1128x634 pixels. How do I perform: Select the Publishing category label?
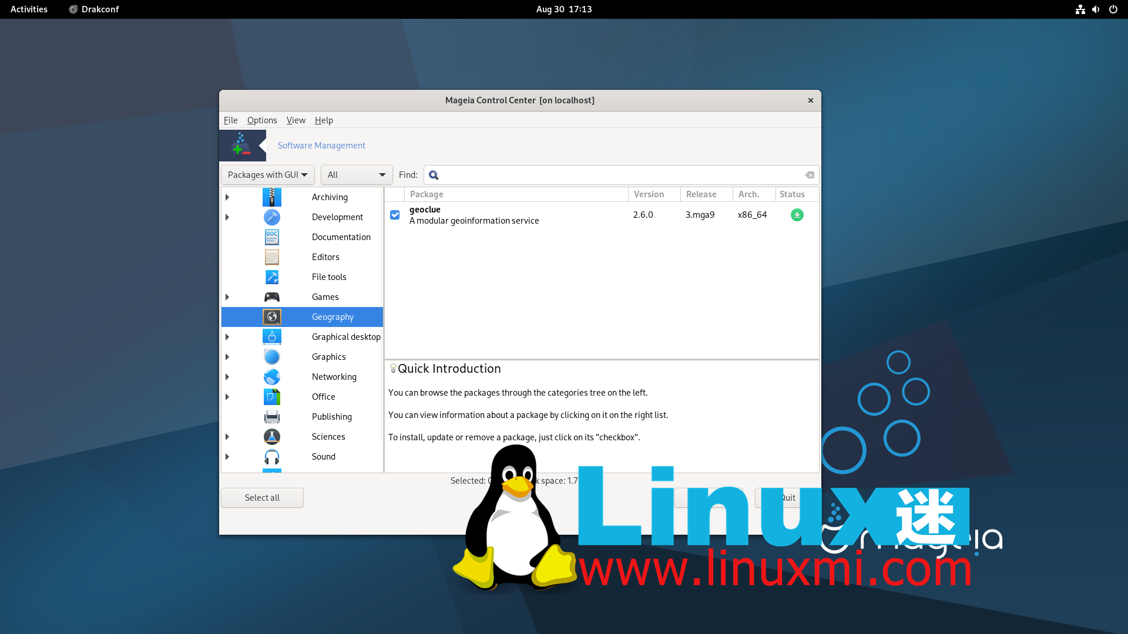click(331, 417)
